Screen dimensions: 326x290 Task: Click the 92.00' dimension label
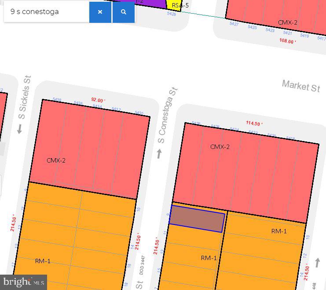click(x=96, y=100)
